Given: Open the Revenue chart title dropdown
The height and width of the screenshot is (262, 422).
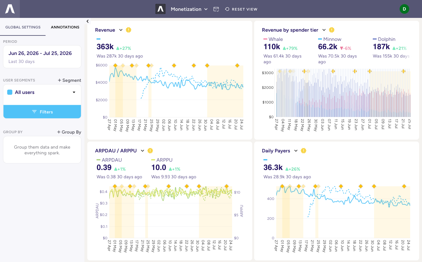Looking at the screenshot, I should click(121, 30).
